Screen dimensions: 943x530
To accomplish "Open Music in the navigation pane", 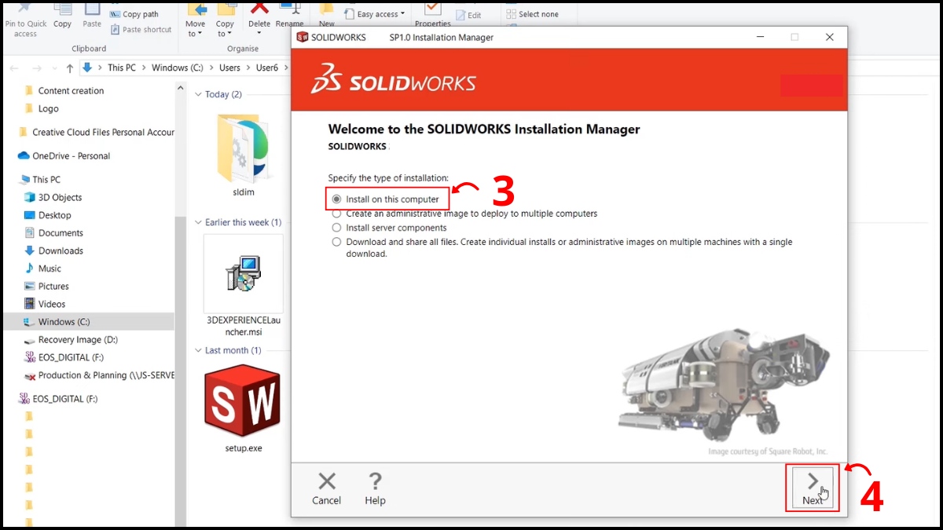I will (50, 269).
